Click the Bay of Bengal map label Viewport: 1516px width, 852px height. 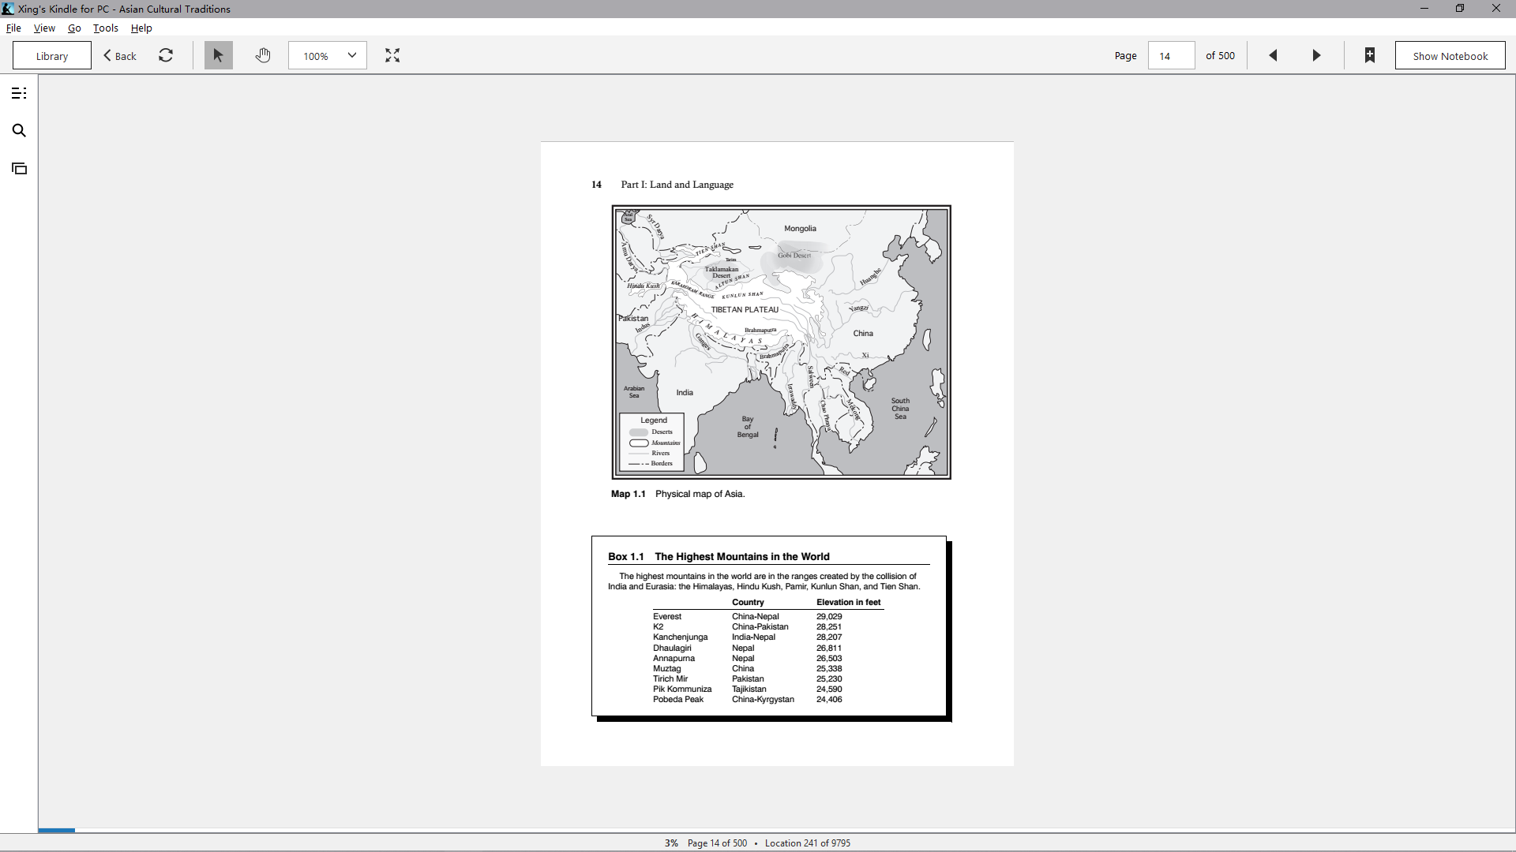(x=748, y=427)
